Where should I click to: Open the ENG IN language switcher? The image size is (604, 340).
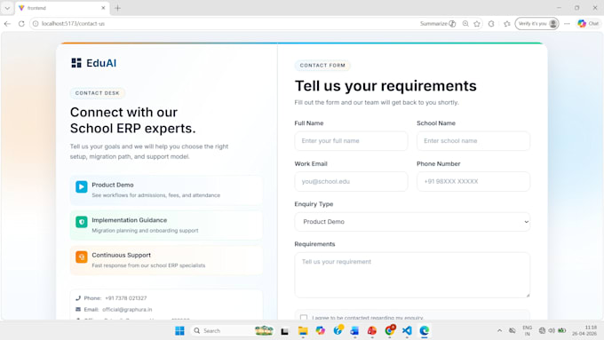point(528,331)
